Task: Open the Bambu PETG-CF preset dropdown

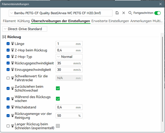Action: [61, 13]
